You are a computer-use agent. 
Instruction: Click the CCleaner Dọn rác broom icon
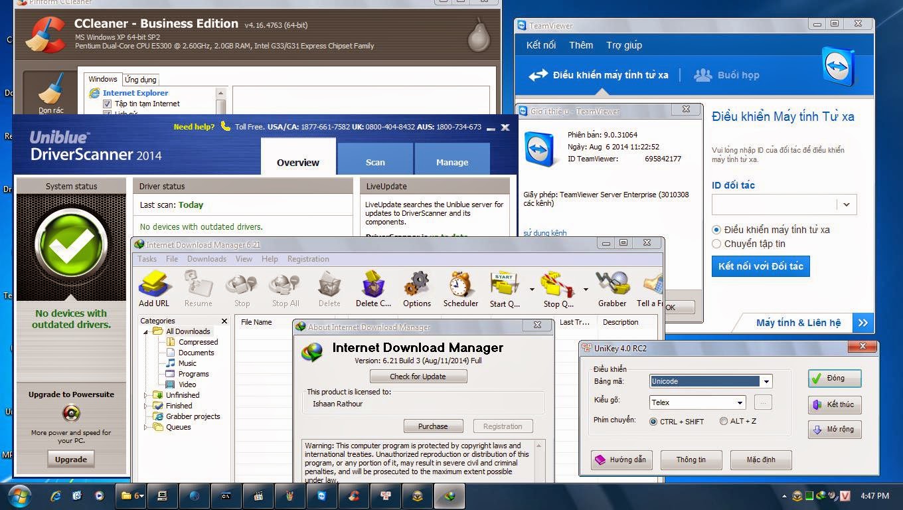tap(50, 91)
